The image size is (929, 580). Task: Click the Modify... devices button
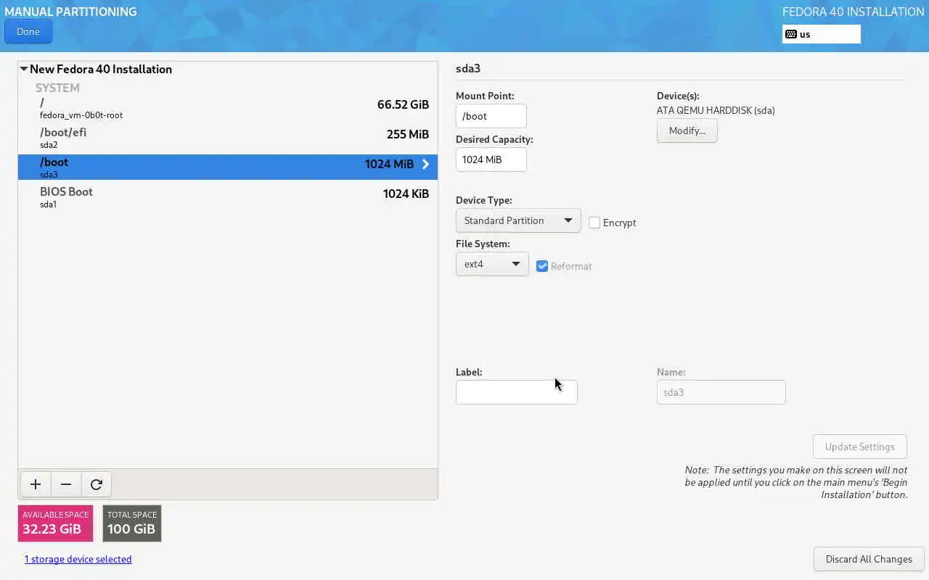point(687,130)
